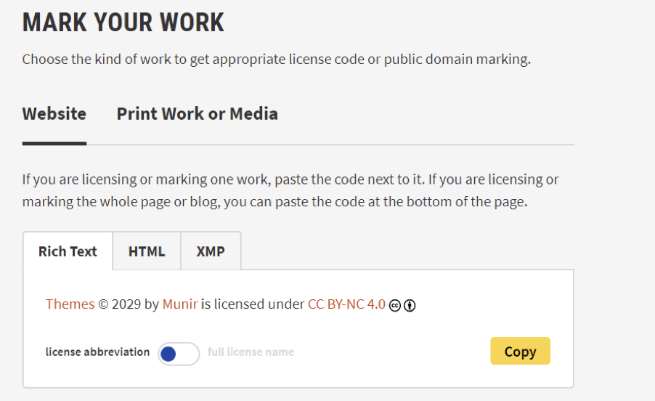Select the Rich Text tab

coord(68,251)
